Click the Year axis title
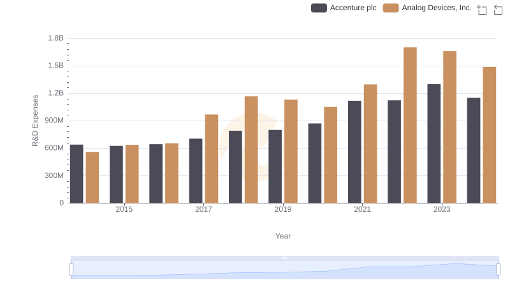The width and height of the screenshot is (510, 294). (x=283, y=236)
